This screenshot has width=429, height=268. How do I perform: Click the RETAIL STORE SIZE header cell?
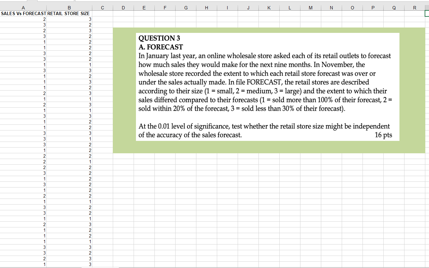[x=69, y=13]
